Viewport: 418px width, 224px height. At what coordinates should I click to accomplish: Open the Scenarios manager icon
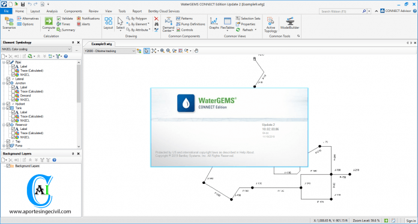pyautogui.click(x=9, y=23)
